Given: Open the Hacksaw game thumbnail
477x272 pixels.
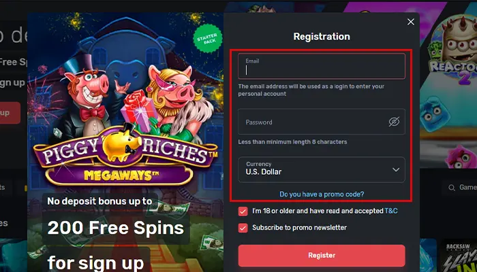Looking at the screenshot, I should [459, 255].
